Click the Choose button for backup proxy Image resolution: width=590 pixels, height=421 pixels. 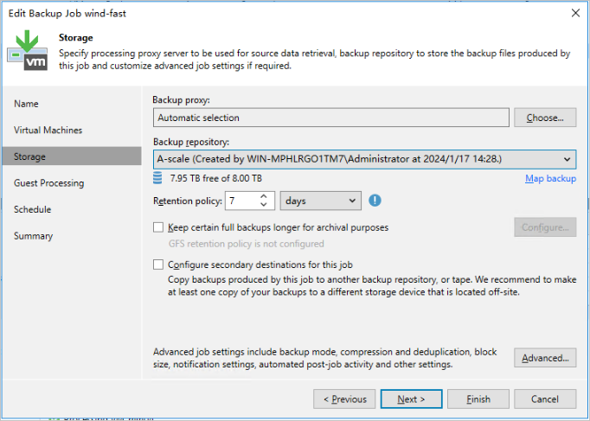coord(545,118)
